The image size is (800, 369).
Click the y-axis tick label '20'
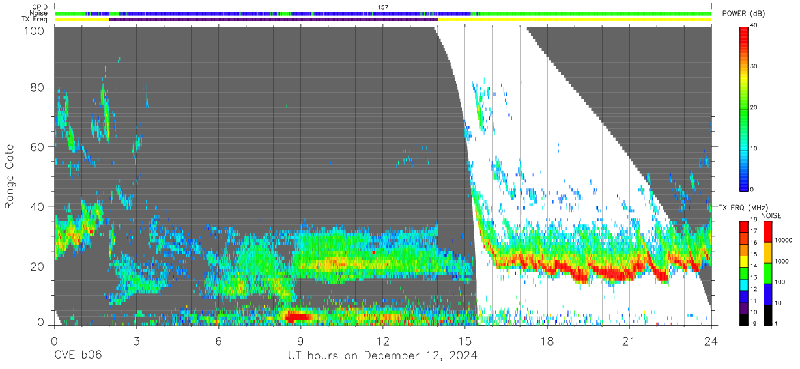[x=36, y=266]
